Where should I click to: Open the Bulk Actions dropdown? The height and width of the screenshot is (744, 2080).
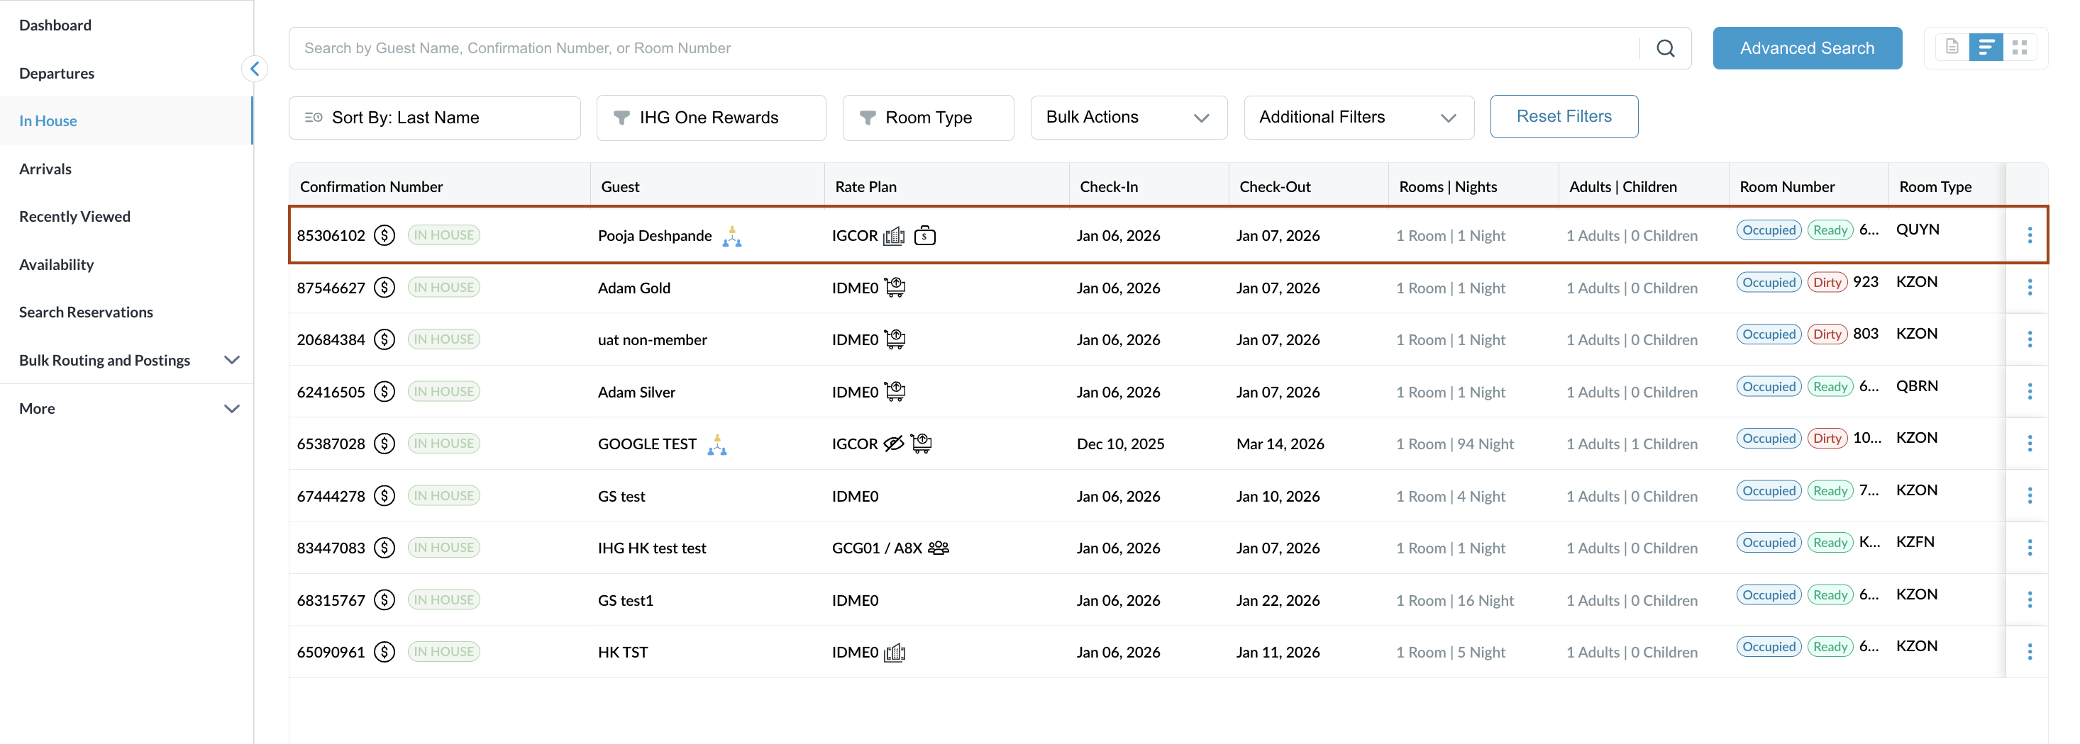1128,118
